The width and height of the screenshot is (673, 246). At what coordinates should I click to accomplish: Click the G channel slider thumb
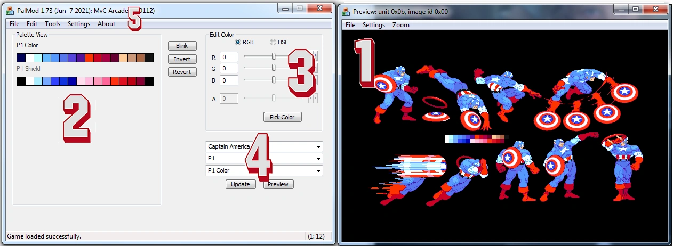click(274, 68)
